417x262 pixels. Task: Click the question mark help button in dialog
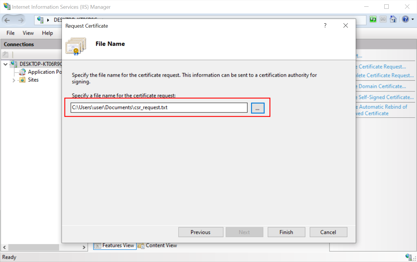pos(325,26)
